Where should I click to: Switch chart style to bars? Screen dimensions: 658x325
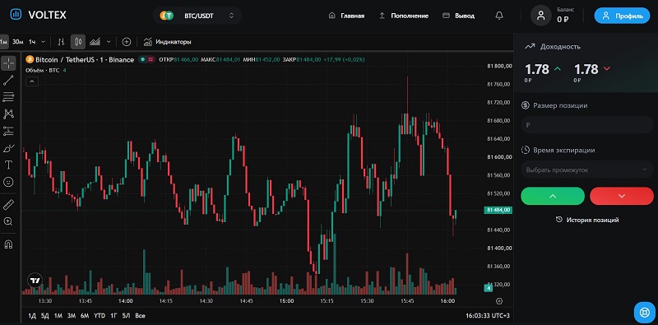[x=61, y=42]
